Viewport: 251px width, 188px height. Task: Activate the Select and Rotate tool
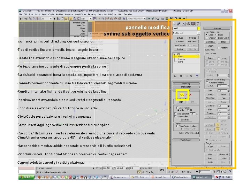click(x=75, y=19)
